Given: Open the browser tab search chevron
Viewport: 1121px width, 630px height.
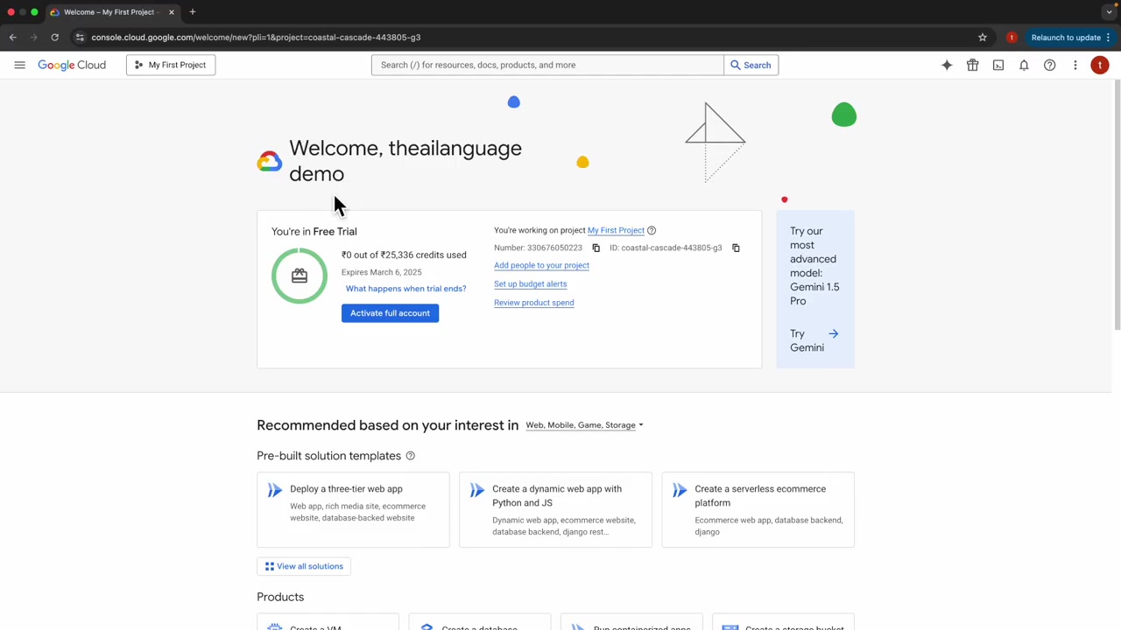Looking at the screenshot, I should coord(1109,12).
